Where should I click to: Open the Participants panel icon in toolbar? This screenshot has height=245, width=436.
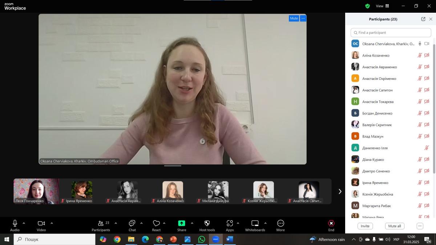click(x=101, y=223)
